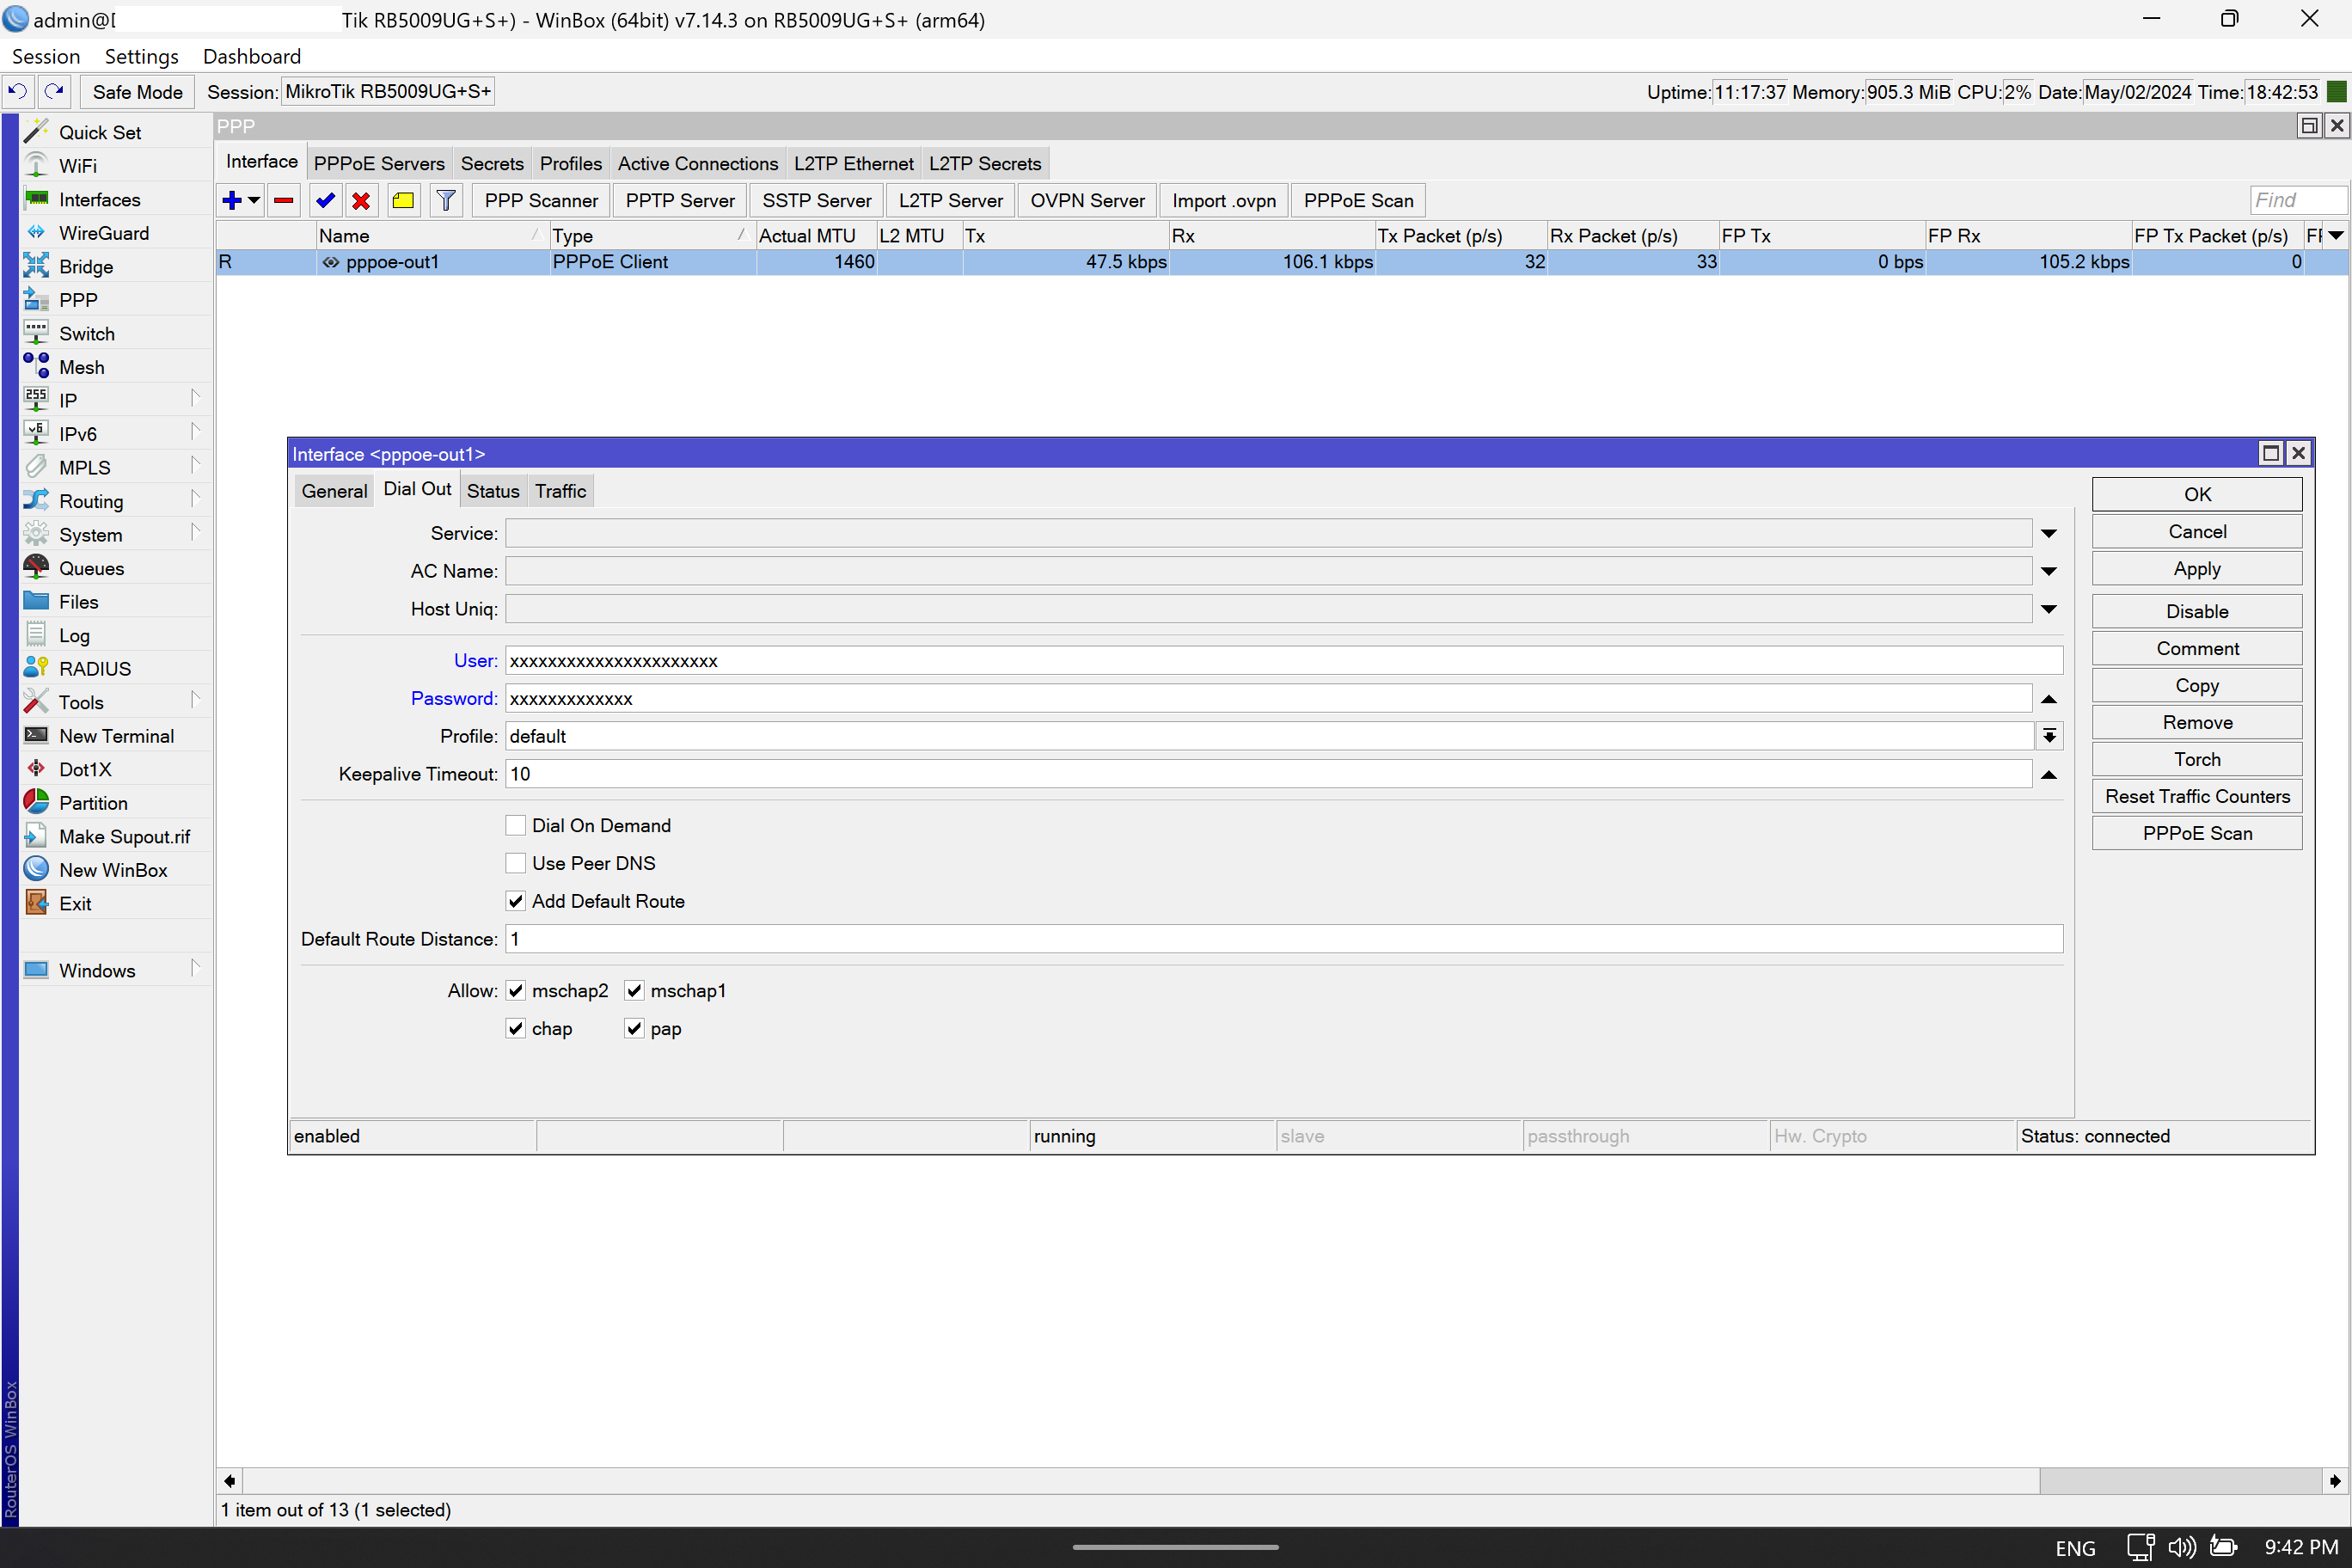
Task: Uncheck Add Default Route
Action: pos(516,901)
